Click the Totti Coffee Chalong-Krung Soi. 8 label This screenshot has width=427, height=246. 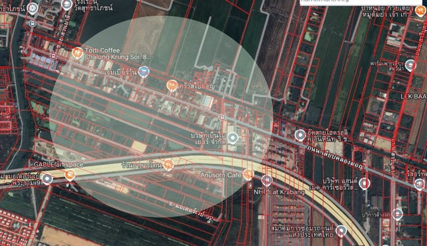pos(117,54)
